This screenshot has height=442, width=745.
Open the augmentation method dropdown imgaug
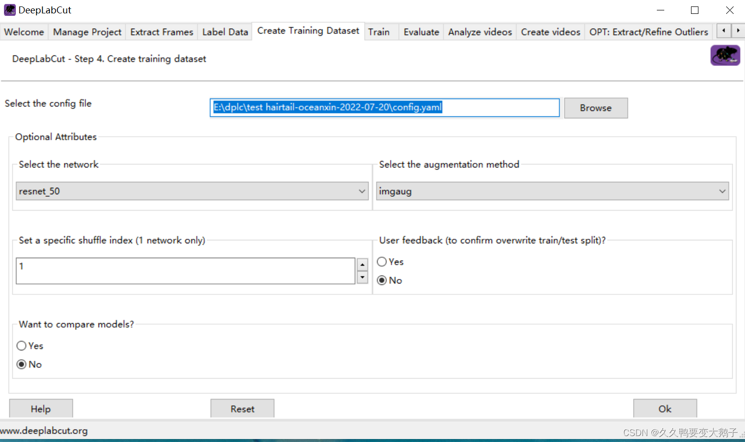552,191
